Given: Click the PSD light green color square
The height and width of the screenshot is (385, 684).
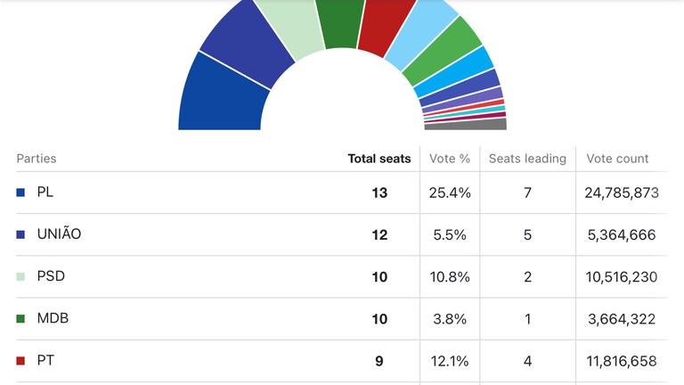Looking at the screenshot, I should pyautogui.click(x=20, y=277).
